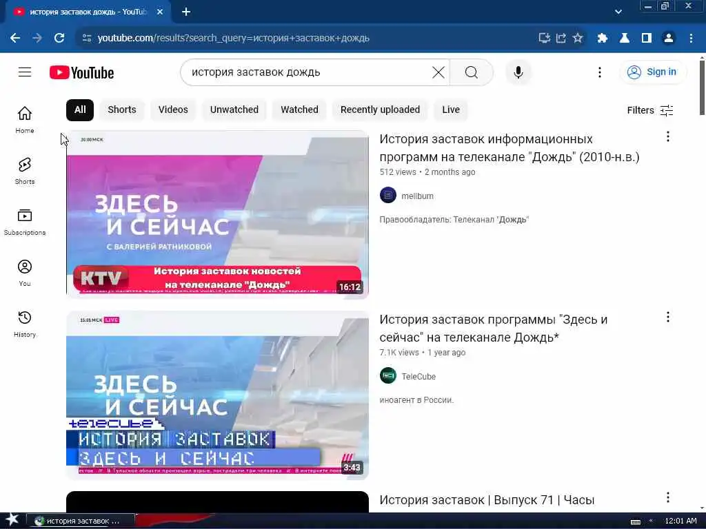Screen dimensions: 706x529
Task: Select the Recently uploaded filter chip
Action: point(380,110)
